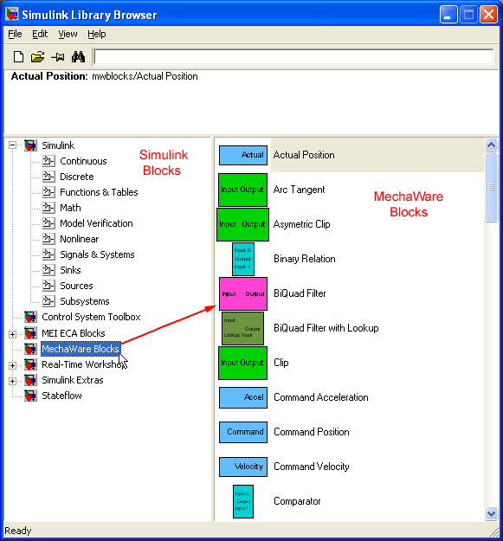Click the Math library icon
The height and width of the screenshot is (541, 503).
48,208
